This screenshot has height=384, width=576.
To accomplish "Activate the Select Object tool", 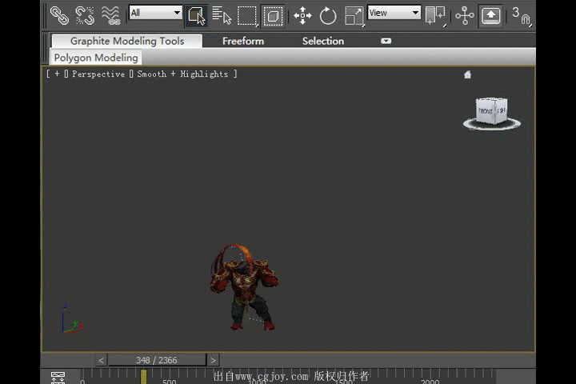I will (x=196, y=14).
